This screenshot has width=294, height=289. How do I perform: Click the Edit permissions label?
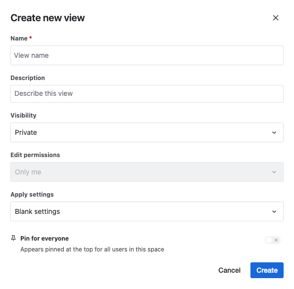point(35,155)
